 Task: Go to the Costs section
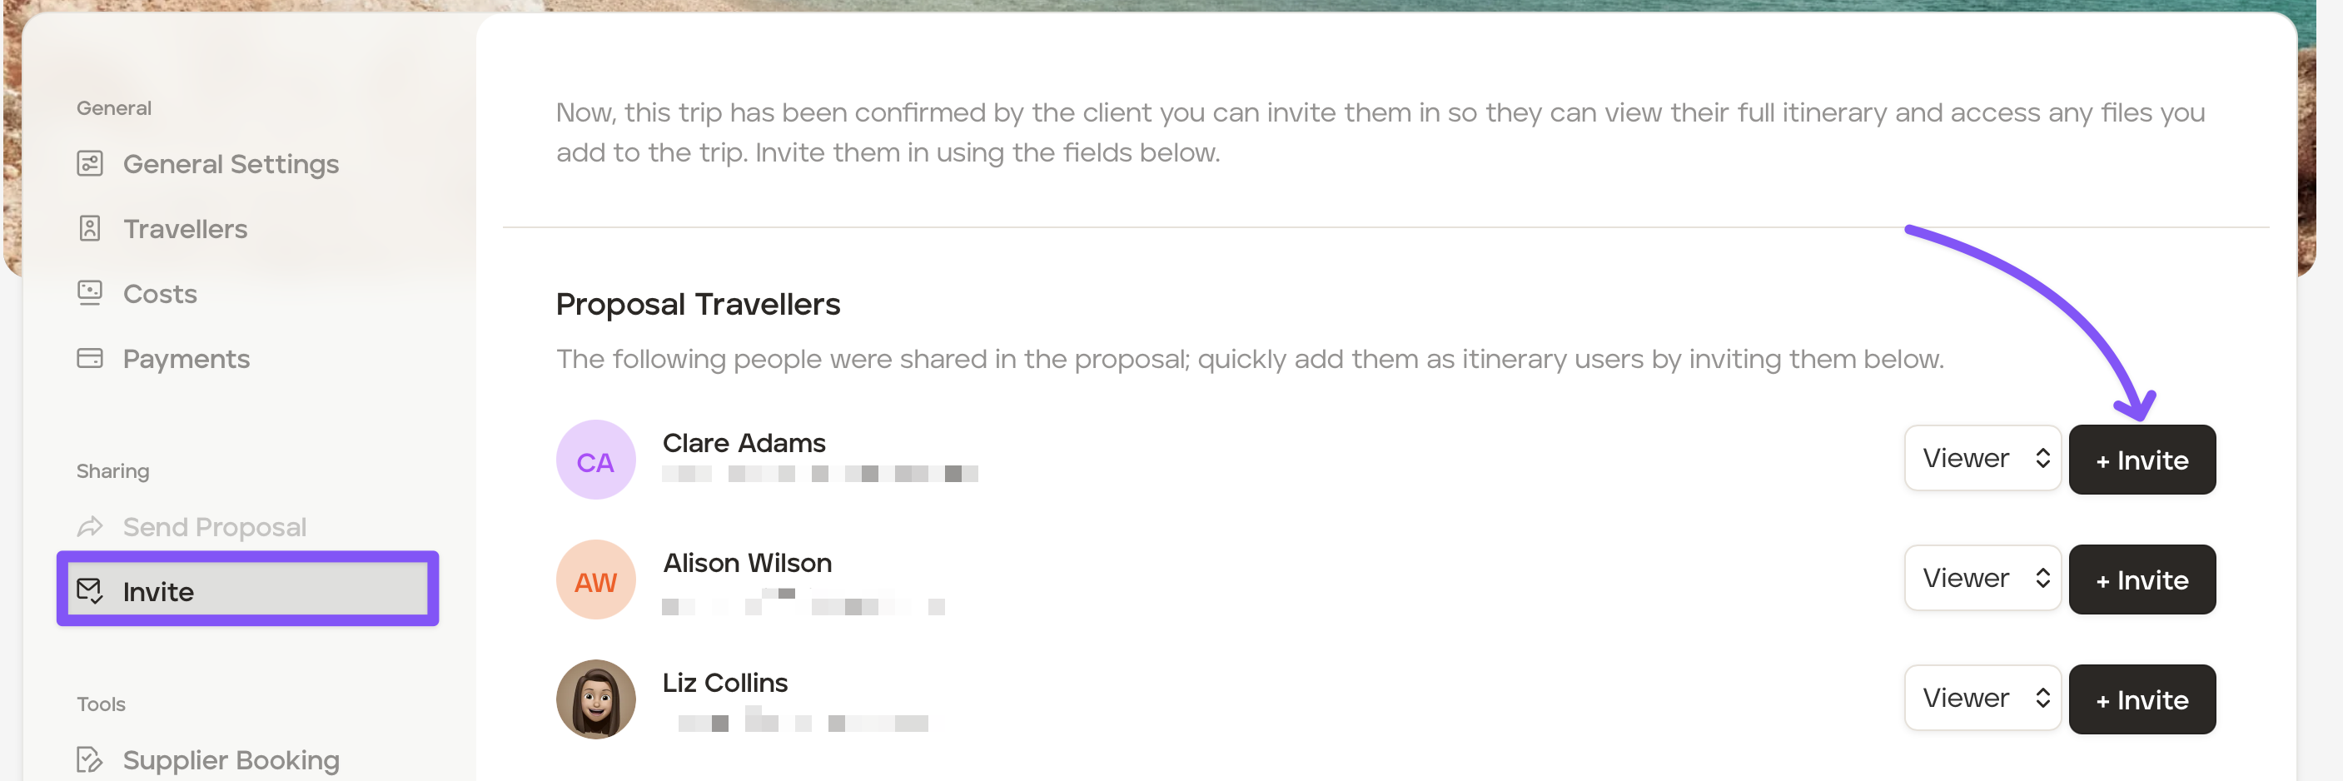pos(160,294)
